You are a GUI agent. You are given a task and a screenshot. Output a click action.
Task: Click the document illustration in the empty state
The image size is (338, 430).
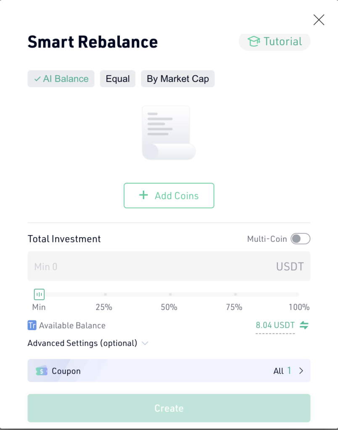(169, 132)
